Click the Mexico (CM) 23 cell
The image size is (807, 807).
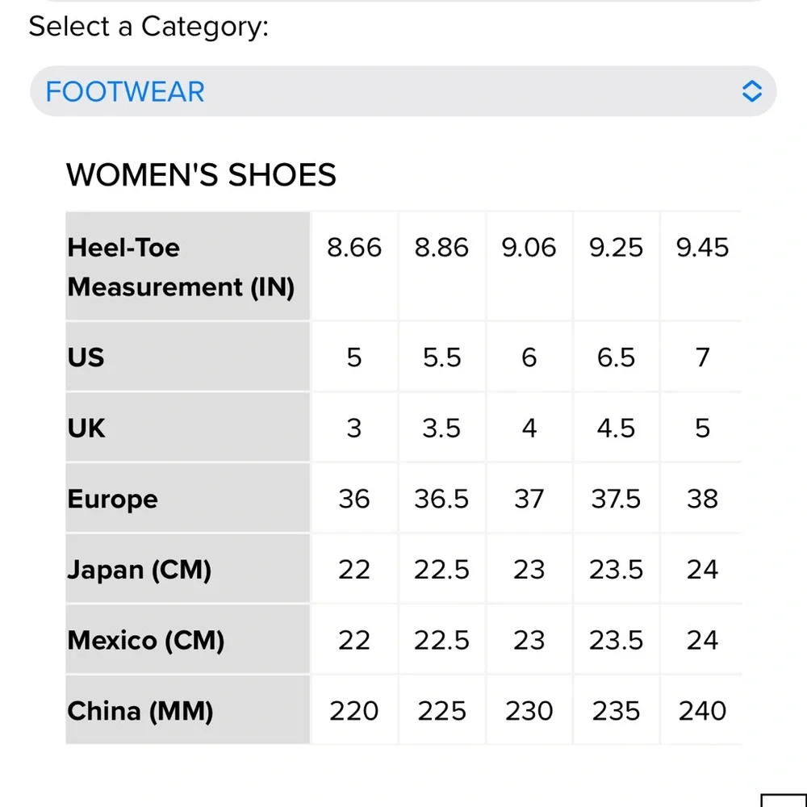(x=529, y=640)
